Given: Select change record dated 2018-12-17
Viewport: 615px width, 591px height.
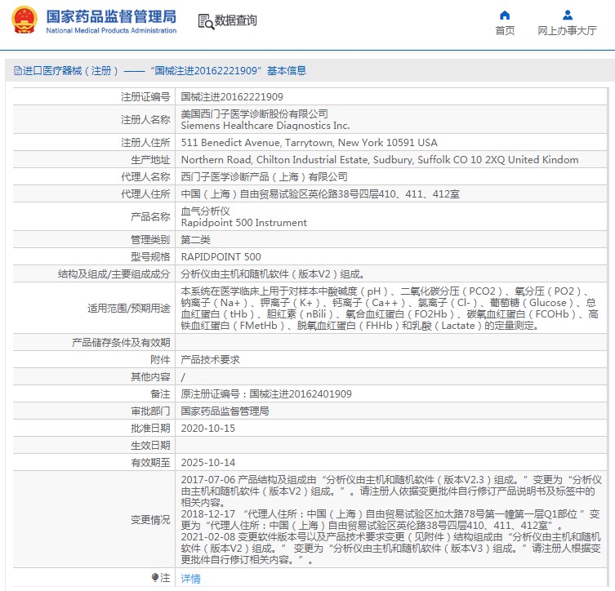Looking at the screenshot, I should tap(390, 520).
